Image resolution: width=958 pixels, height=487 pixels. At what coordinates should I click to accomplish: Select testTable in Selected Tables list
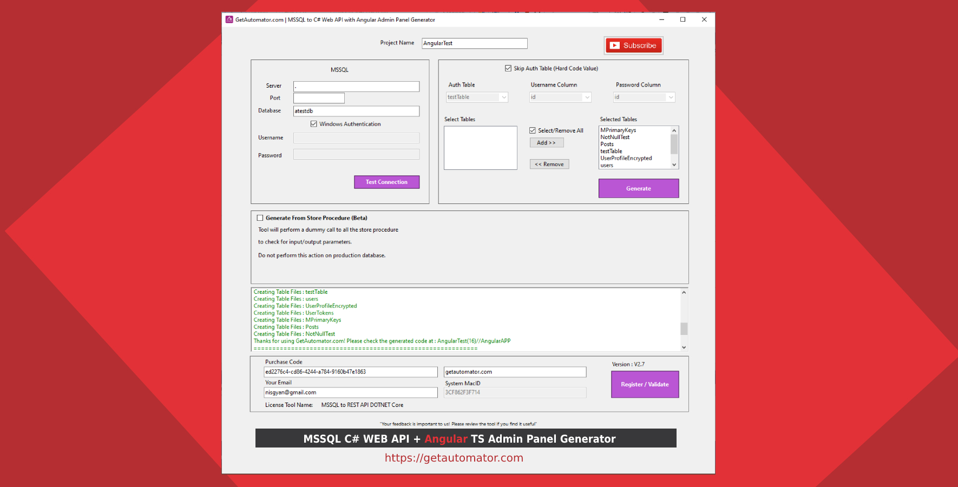611,152
